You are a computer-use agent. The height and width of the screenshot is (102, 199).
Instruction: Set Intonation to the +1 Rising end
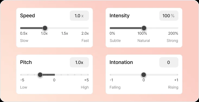pyautogui.click(x=177, y=75)
